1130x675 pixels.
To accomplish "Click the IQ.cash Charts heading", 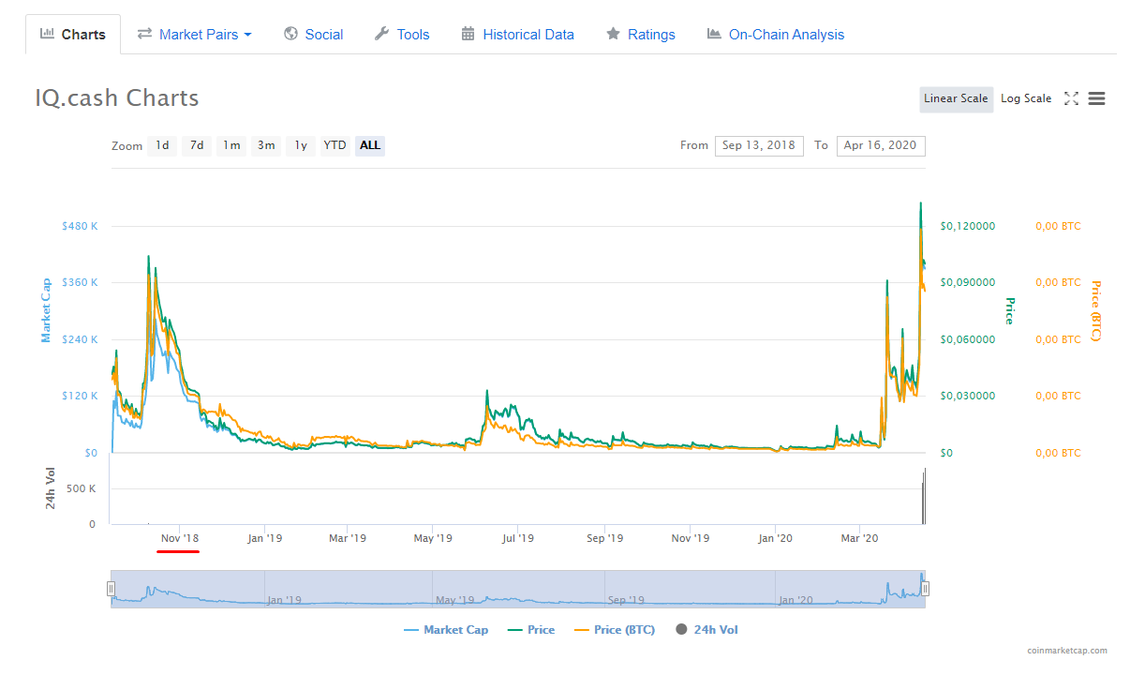I will [x=117, y=98].
